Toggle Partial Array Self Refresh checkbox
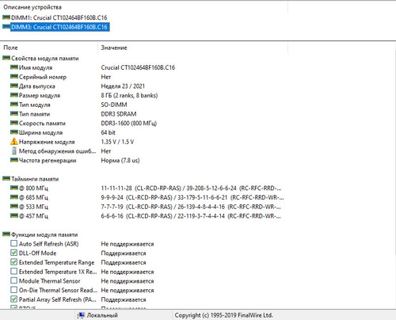Screen dimensions: 396x320 [14, 299]
